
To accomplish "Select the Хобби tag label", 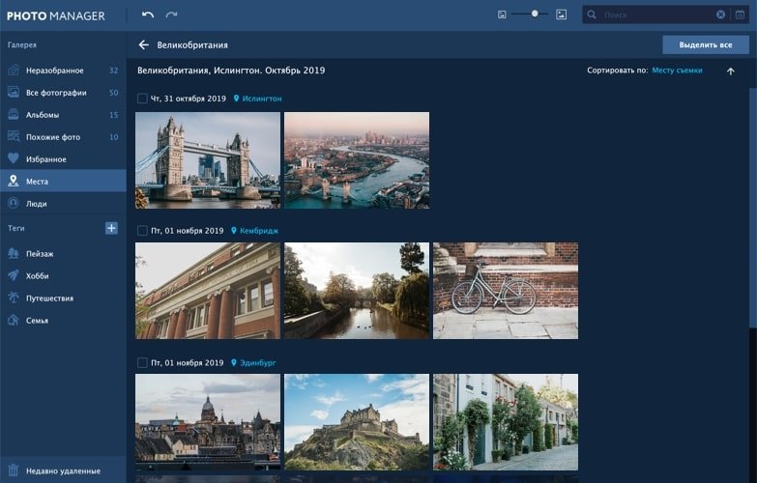I will 37,276.
